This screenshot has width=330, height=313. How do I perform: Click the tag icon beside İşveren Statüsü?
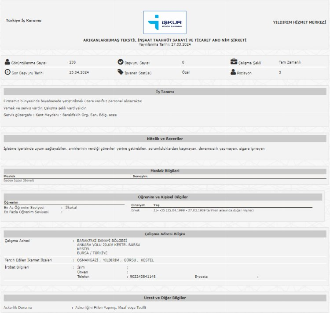tap(121, 72)
